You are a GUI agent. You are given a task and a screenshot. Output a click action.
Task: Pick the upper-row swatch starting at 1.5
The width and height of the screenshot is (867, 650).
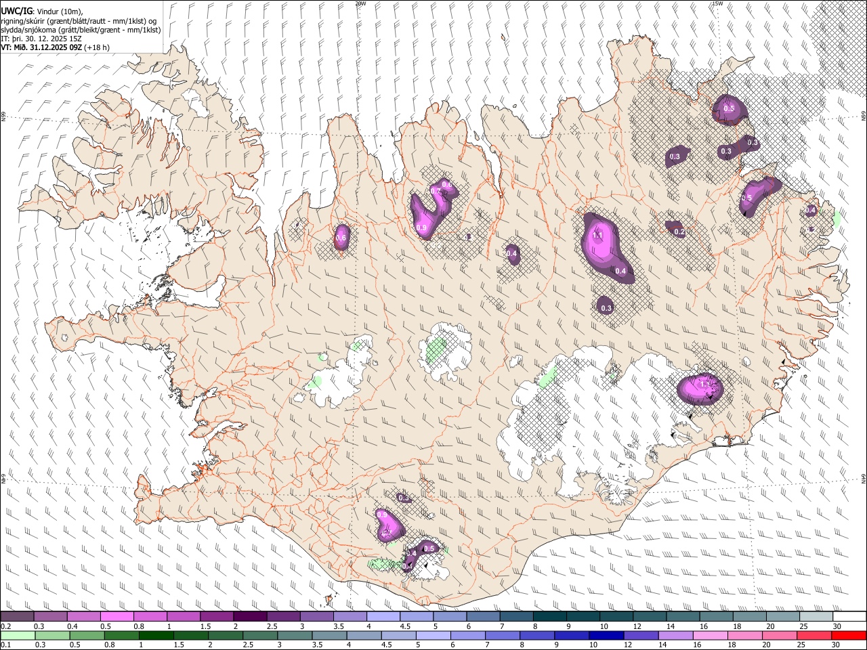216,617
